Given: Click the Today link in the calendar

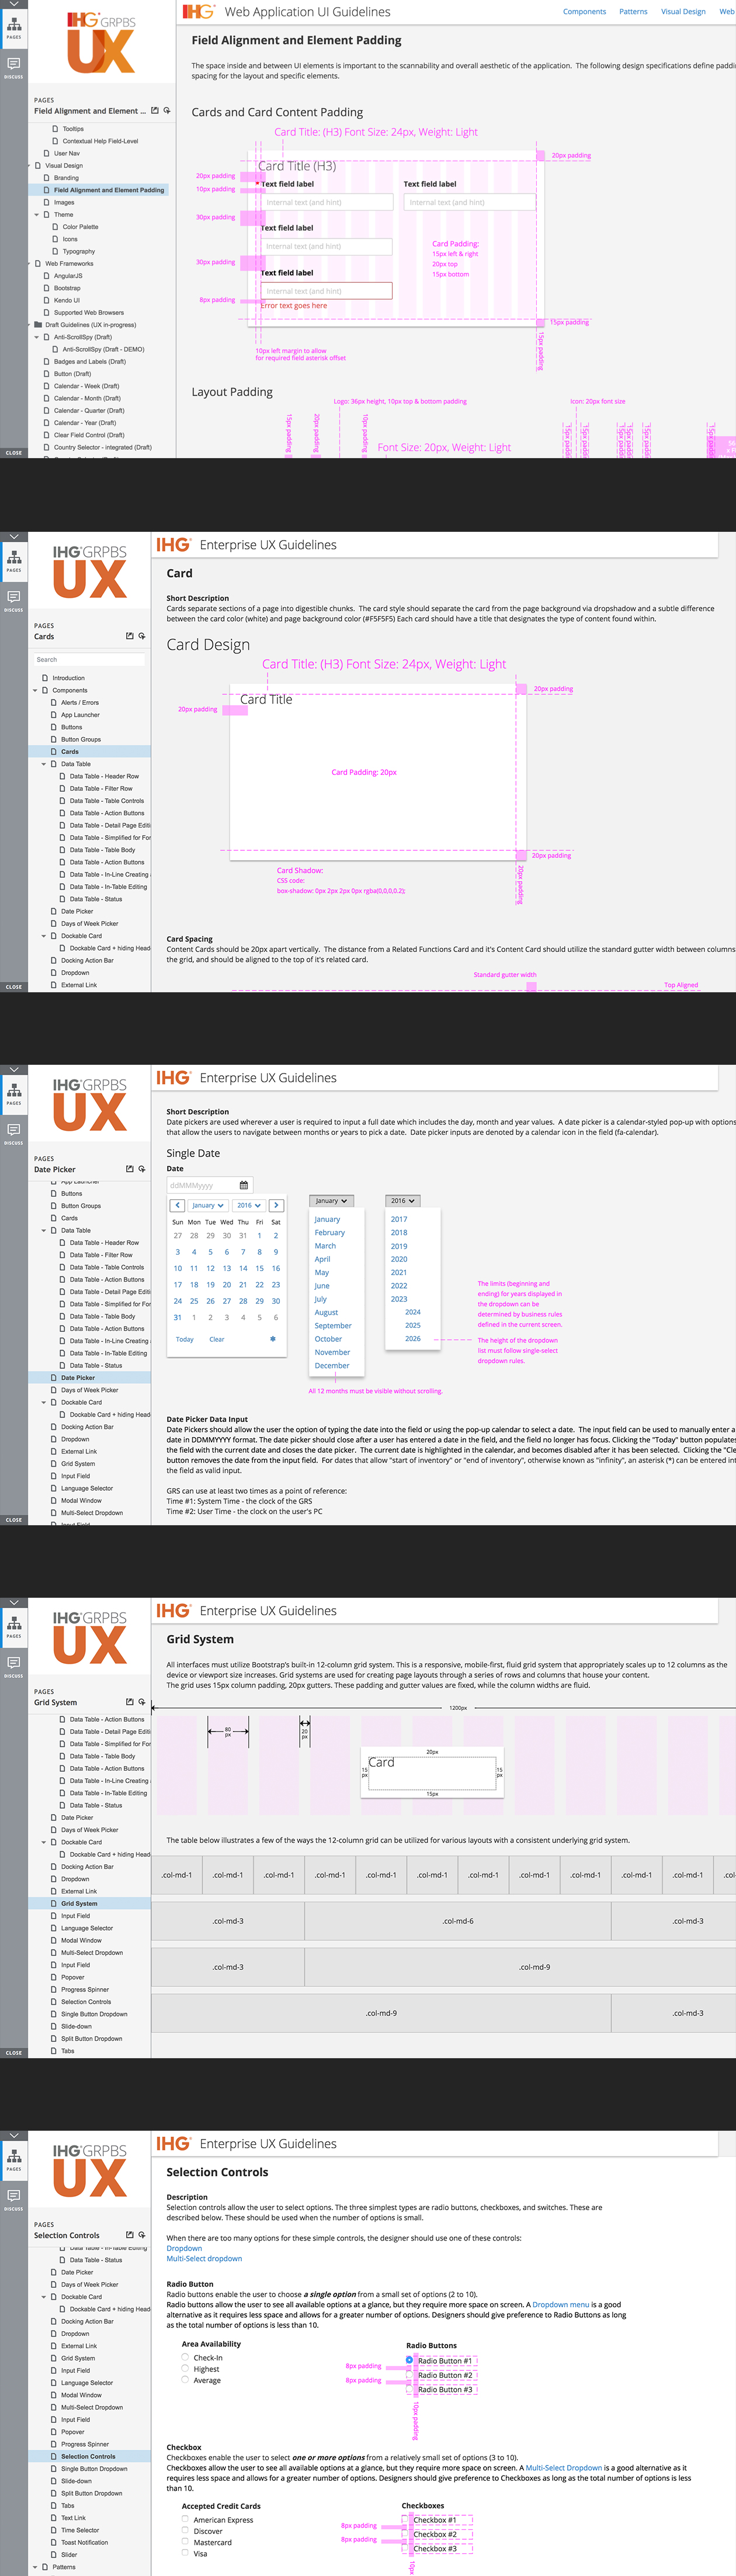Looking at the screenshot, I should coord(185,1339).
